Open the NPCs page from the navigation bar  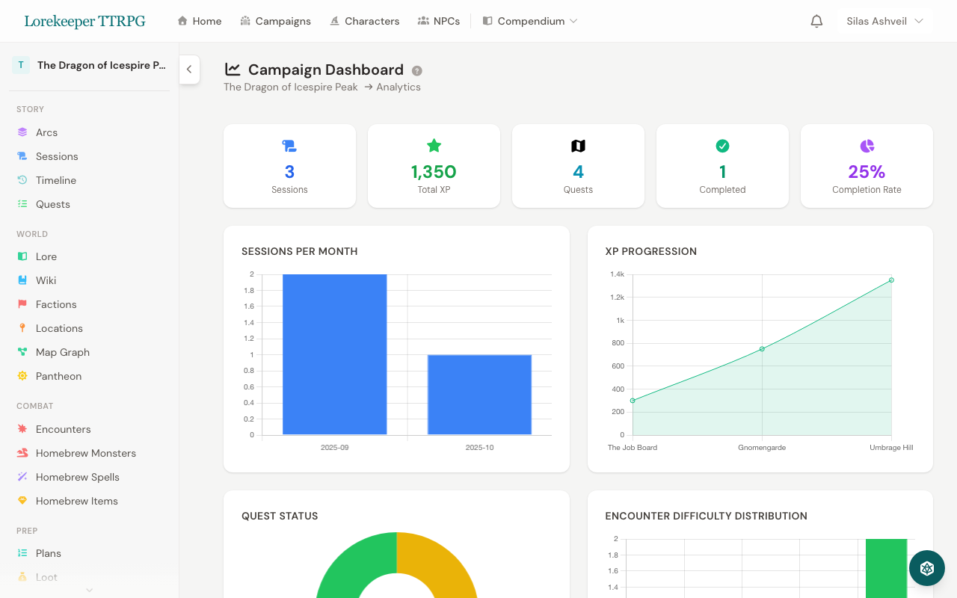click(x=439, y=21)
